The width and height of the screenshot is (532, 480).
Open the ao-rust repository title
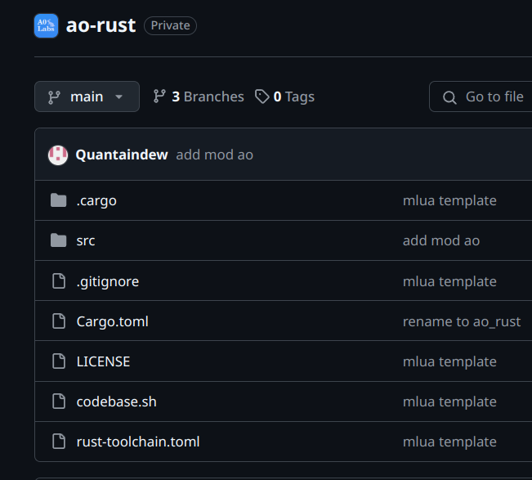(x=101, y=25)
